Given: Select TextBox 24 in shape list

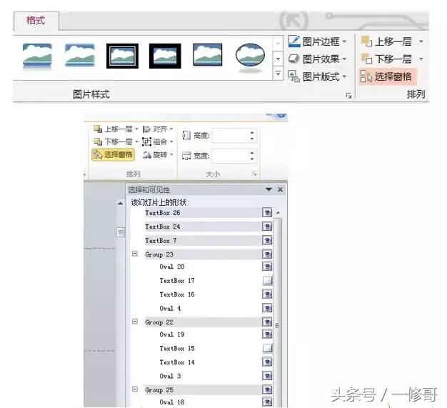Looking at the screenshot, I should [x=203, y=227].
